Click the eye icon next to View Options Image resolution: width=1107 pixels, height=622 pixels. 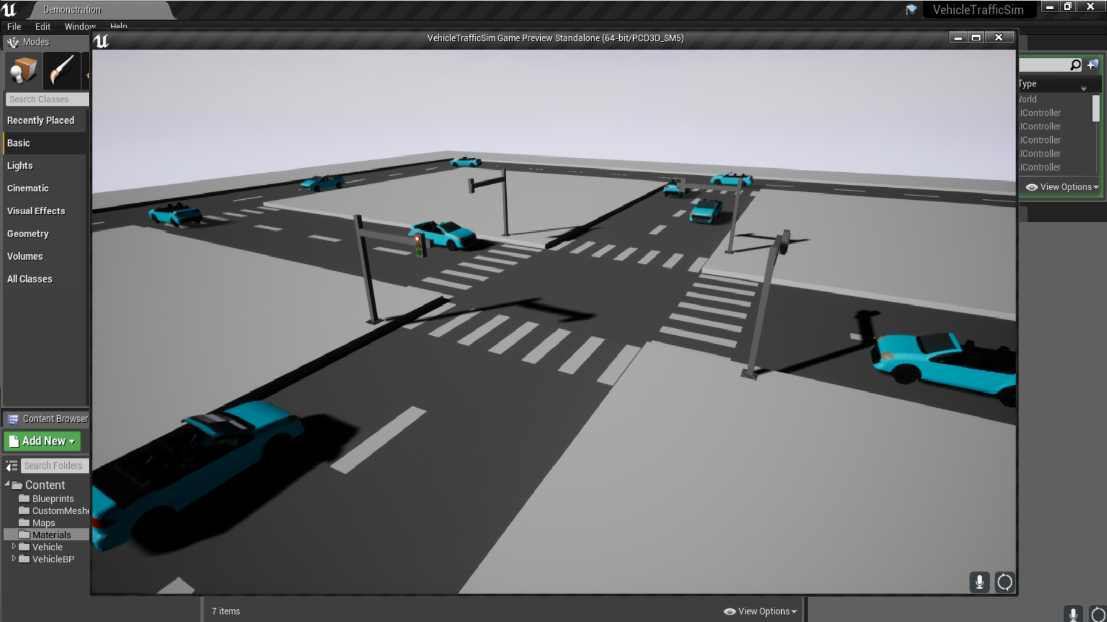pos(1031,187)
